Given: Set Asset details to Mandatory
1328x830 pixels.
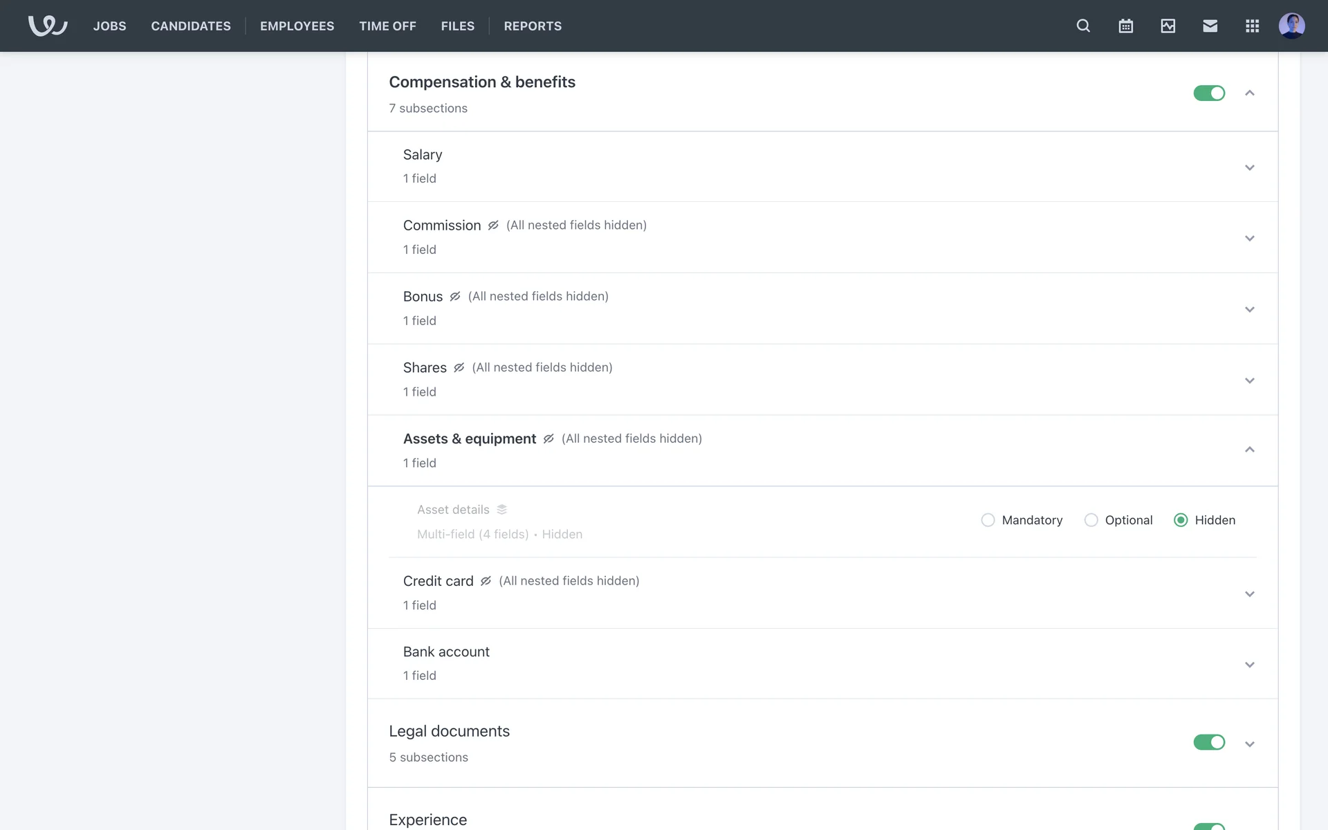Looking at the screenshot, I should point(988,520).
